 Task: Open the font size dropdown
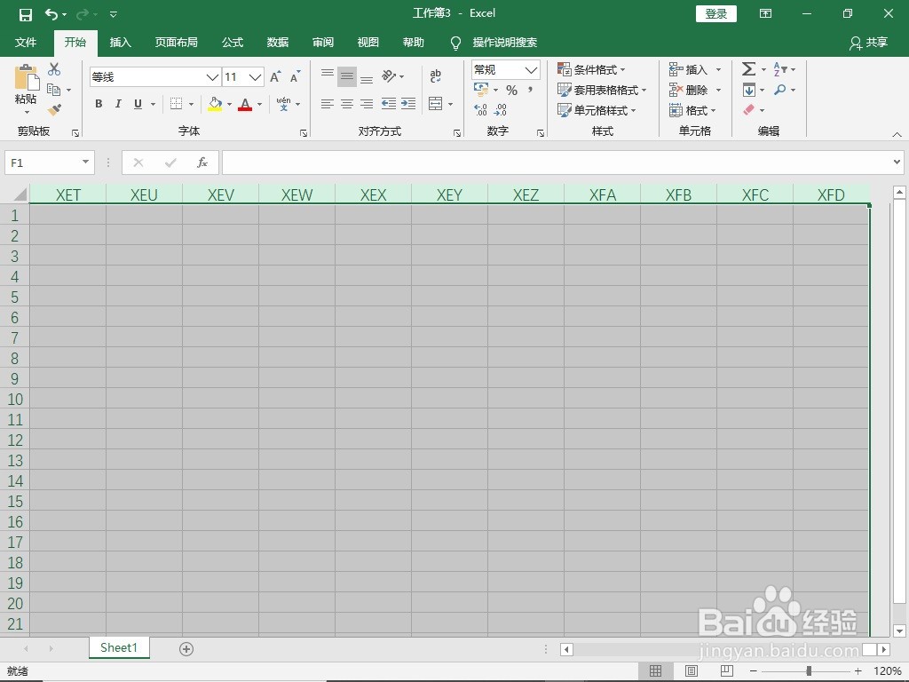(x=256, y=77)
